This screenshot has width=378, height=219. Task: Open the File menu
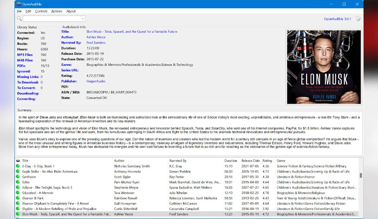click(x=19, y=11)
